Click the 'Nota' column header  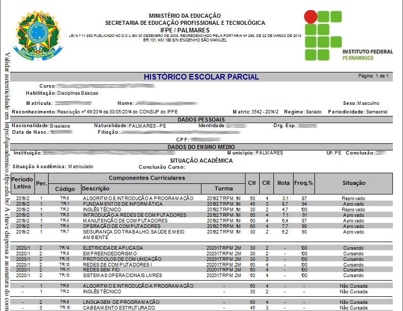[x=284, y=183]
